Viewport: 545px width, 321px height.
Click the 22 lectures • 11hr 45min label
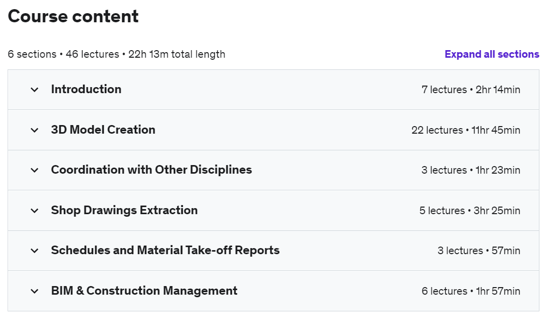pyautogui.click(x=465, y=130)
